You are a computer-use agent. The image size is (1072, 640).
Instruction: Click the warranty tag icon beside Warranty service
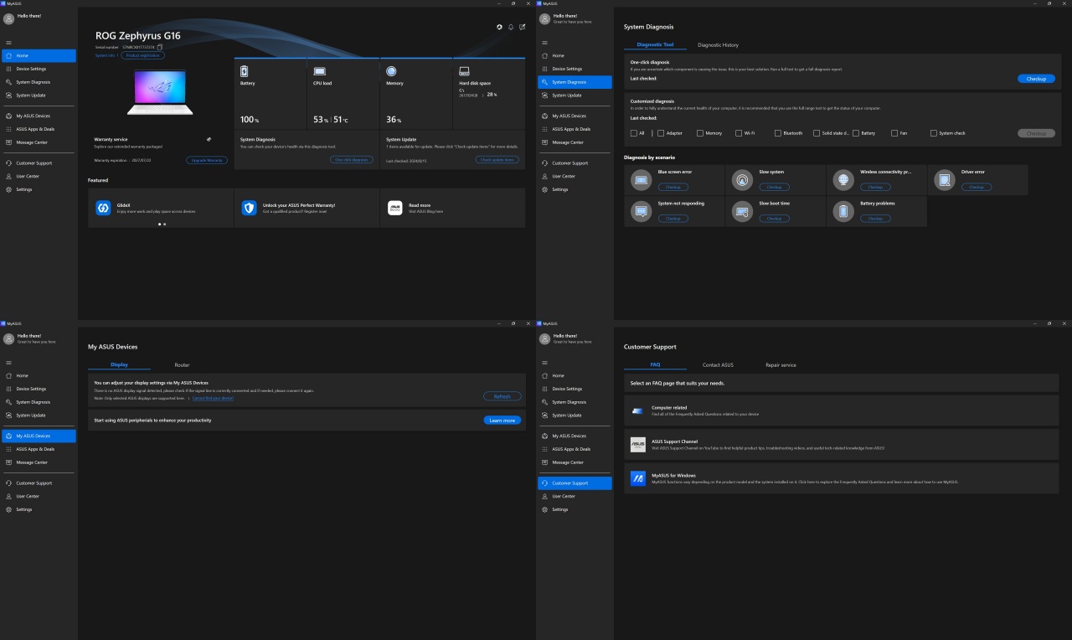(209, 139)
